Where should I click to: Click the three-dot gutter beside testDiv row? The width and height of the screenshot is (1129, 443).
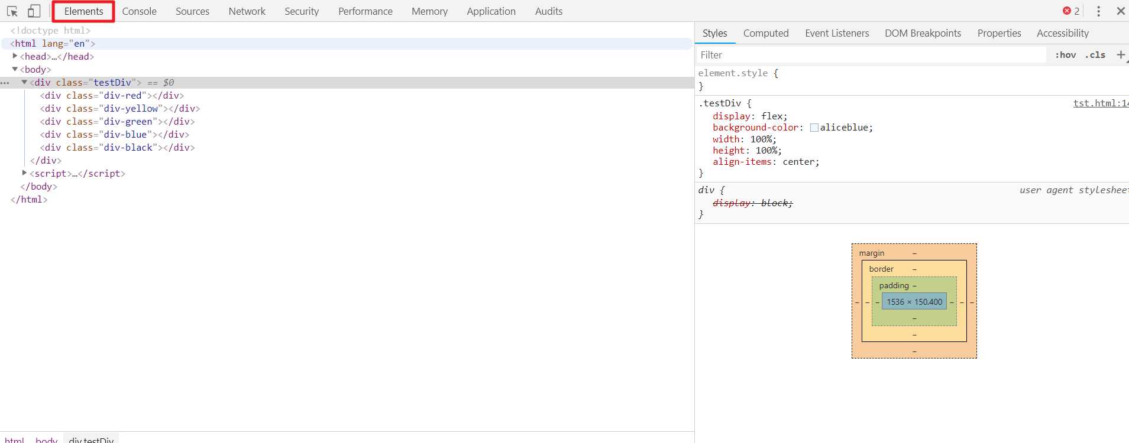pyautogui.click(x=5, y=83)
